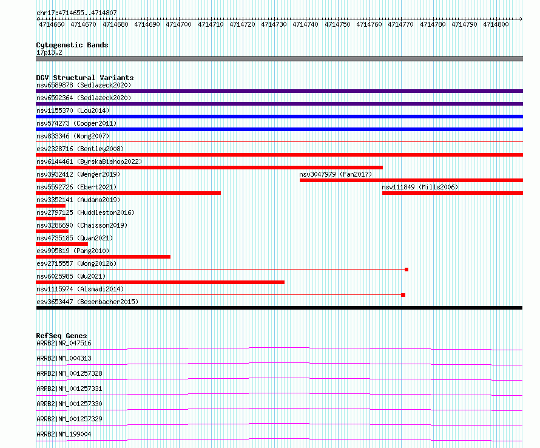This screenshot has width=540, height=448.
Task: Click the purple bar under nsv6589878
Action: pos(279,91)
